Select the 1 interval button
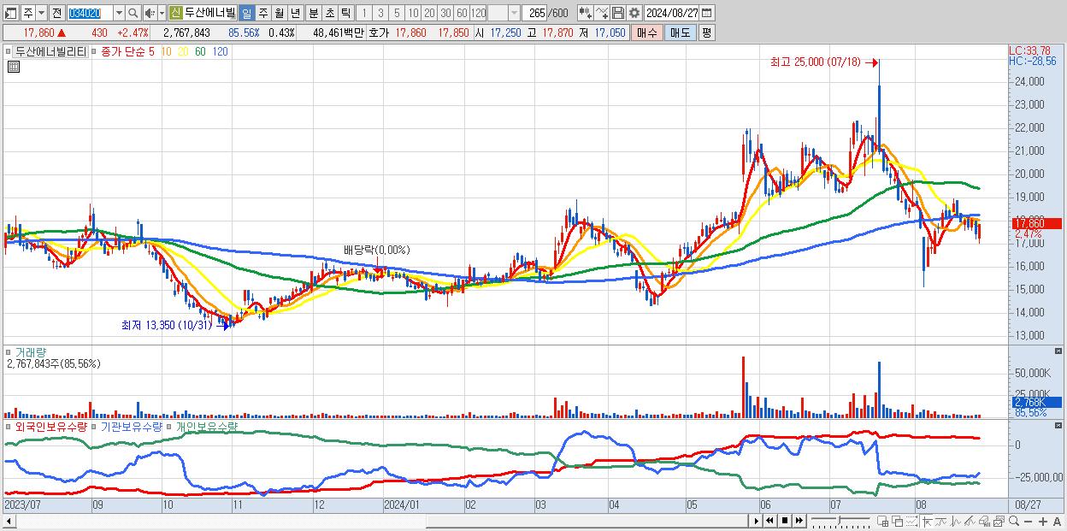Image resolution: width=1067 pixels, height=531 pixels. [363, 13]
